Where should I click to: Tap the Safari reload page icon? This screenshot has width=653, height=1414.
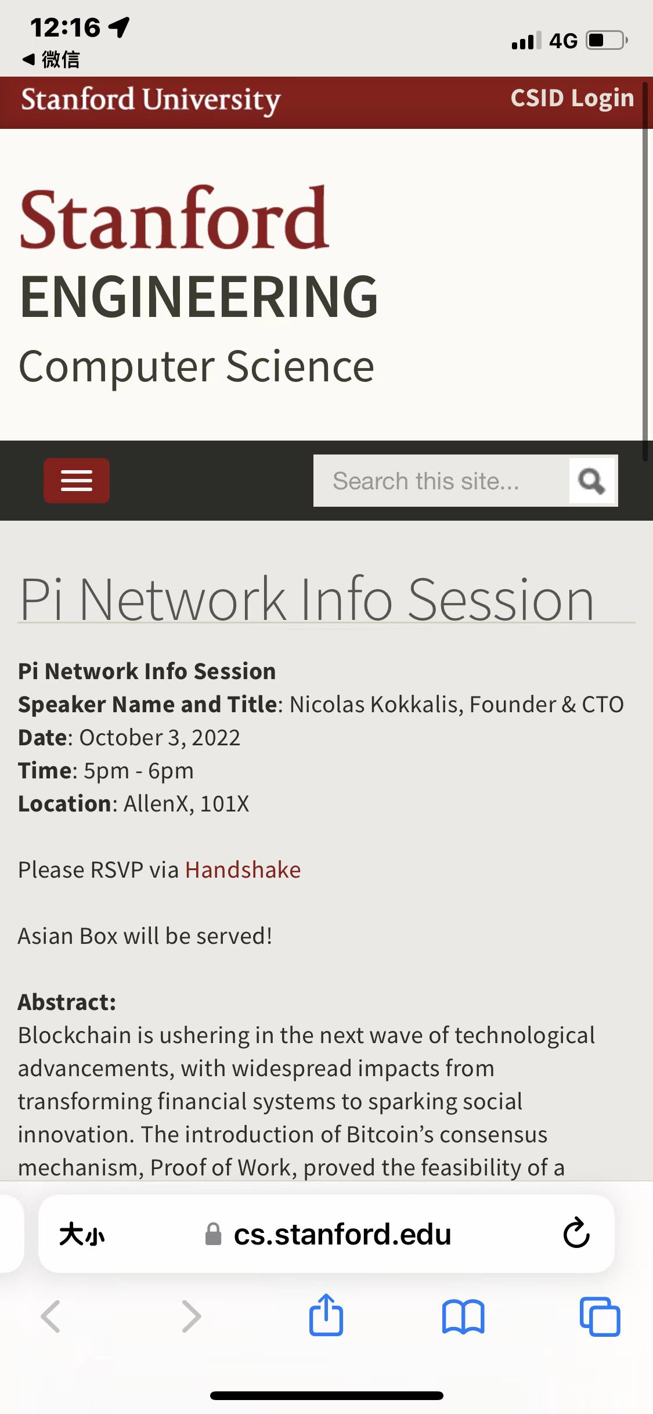(576, 1233)
